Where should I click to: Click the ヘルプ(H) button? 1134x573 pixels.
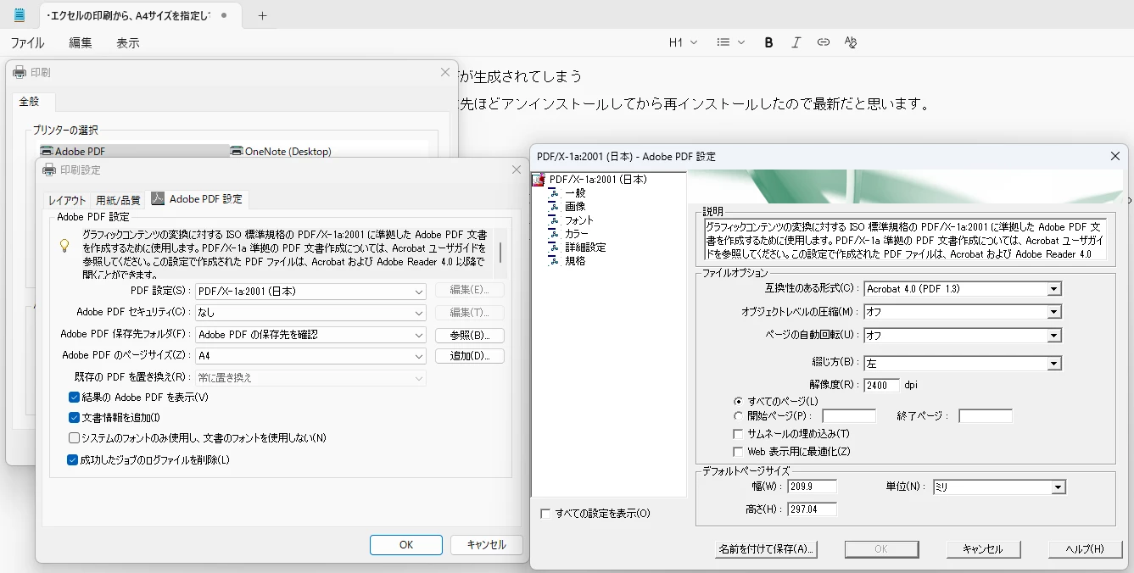tap(1085, 549)
